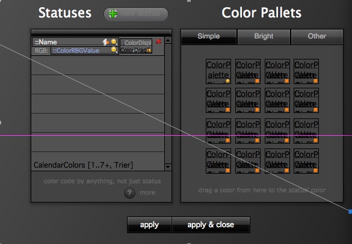The width and height of the screenshot is (352, 244).
Task: Click the magnifier icon in the ::ColorRBGValue field
Action: [114, 50]
